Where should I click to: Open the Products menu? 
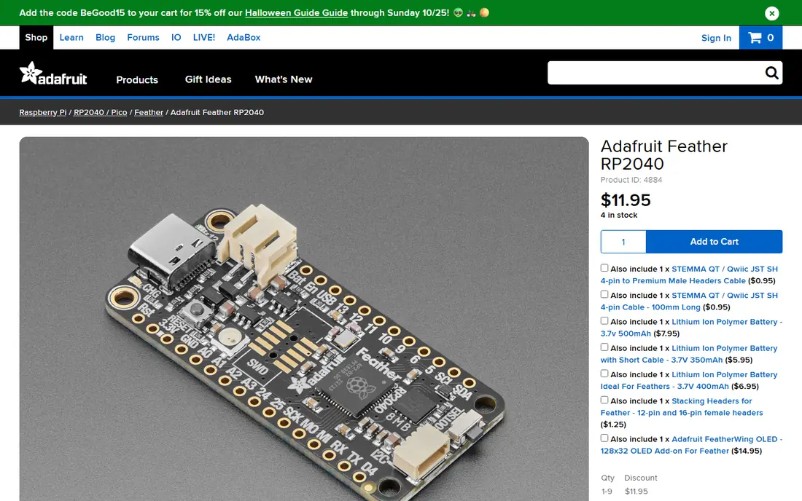(137, 79)
